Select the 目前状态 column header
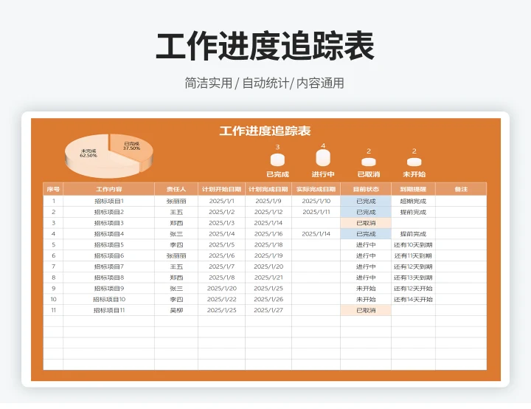 [366, 189]
